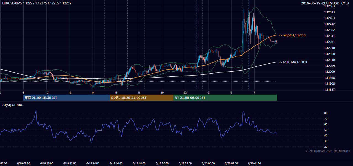Click the 2019-06-19 EUR/USD (M5) title
This screenshot has width=353, height=166.
(325, 3)
